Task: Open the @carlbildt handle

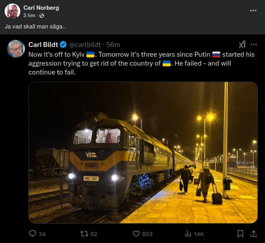Action: pos(86,44)
